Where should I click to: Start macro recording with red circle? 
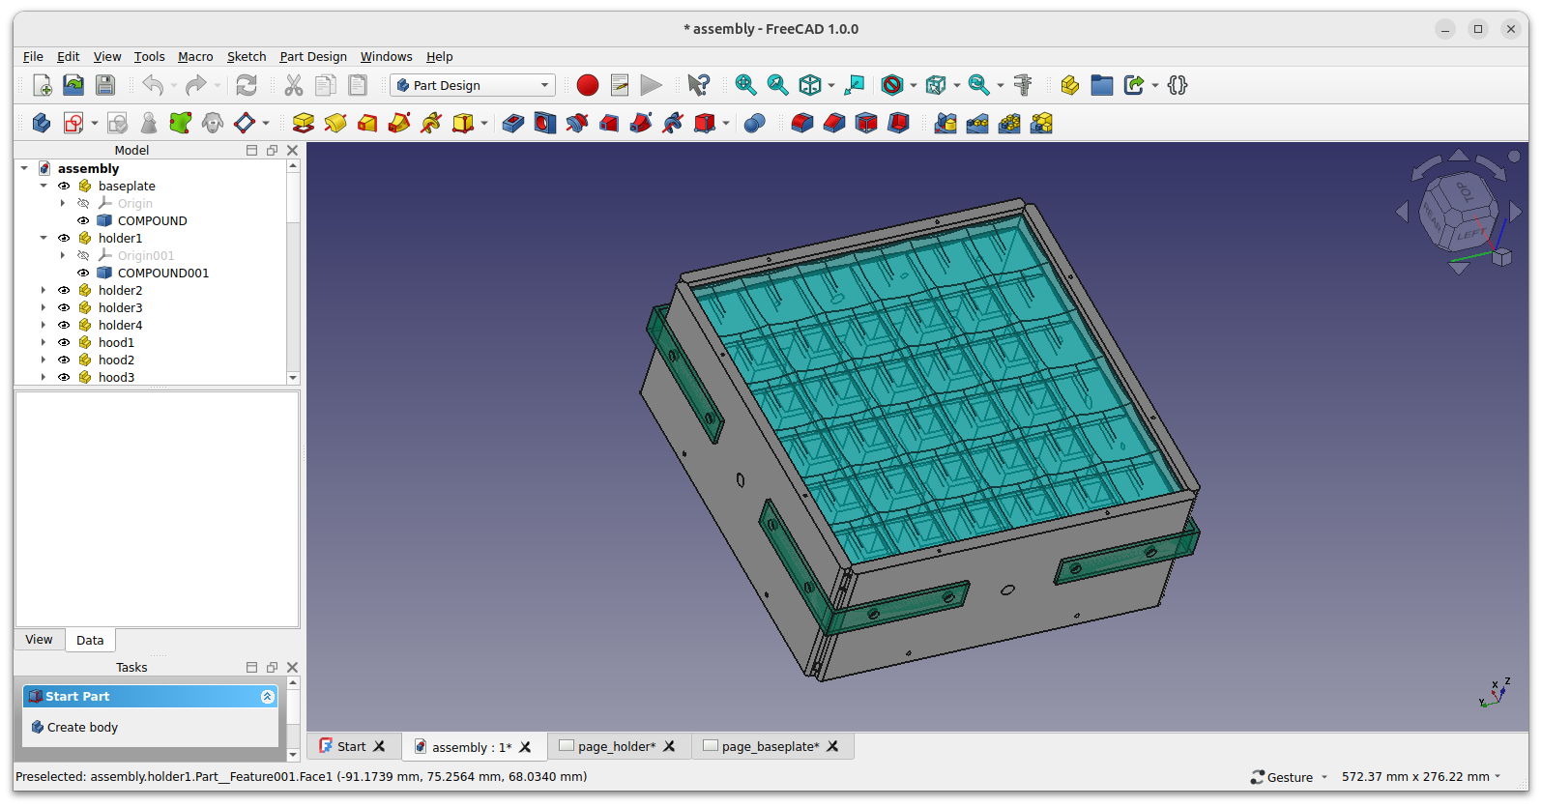coord(587,85)
